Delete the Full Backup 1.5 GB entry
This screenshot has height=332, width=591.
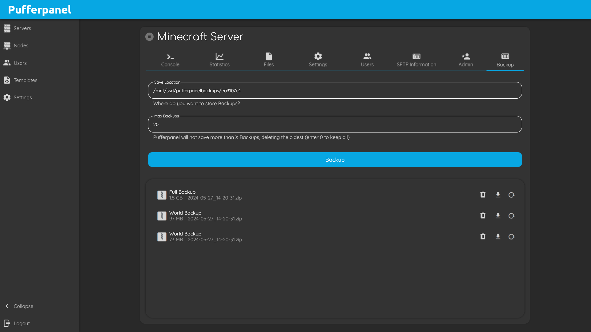483,195
